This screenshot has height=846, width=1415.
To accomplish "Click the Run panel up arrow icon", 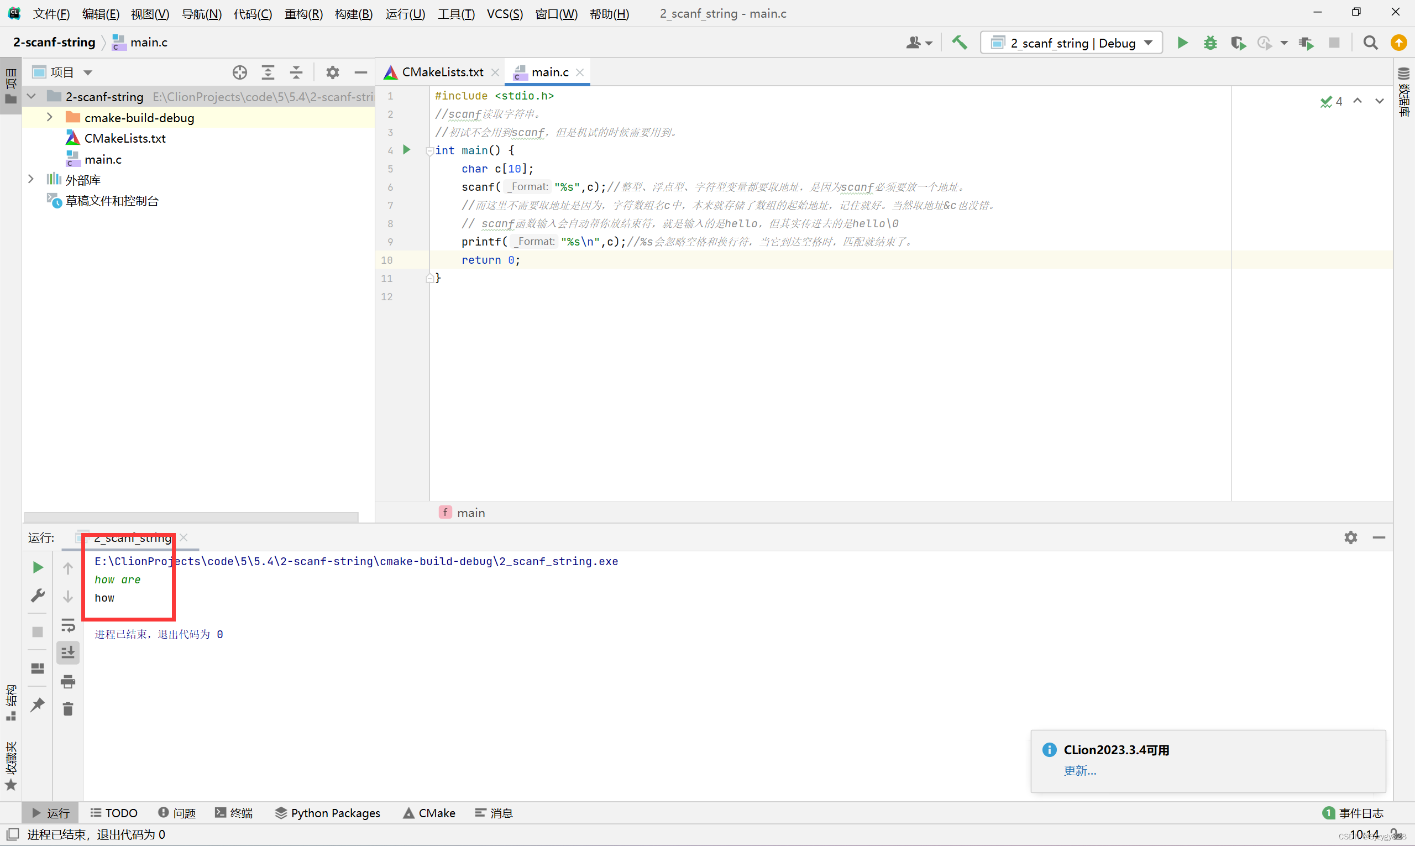I will click(x=68, y=568).
